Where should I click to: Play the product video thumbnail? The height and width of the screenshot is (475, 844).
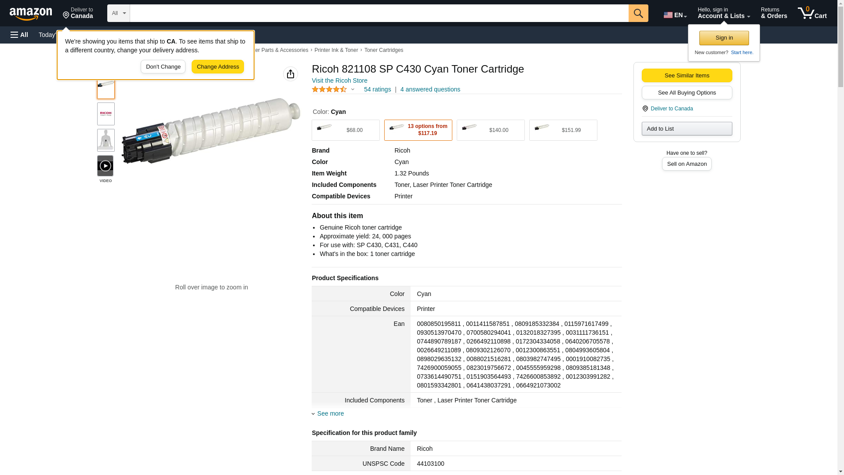point(105,166)
